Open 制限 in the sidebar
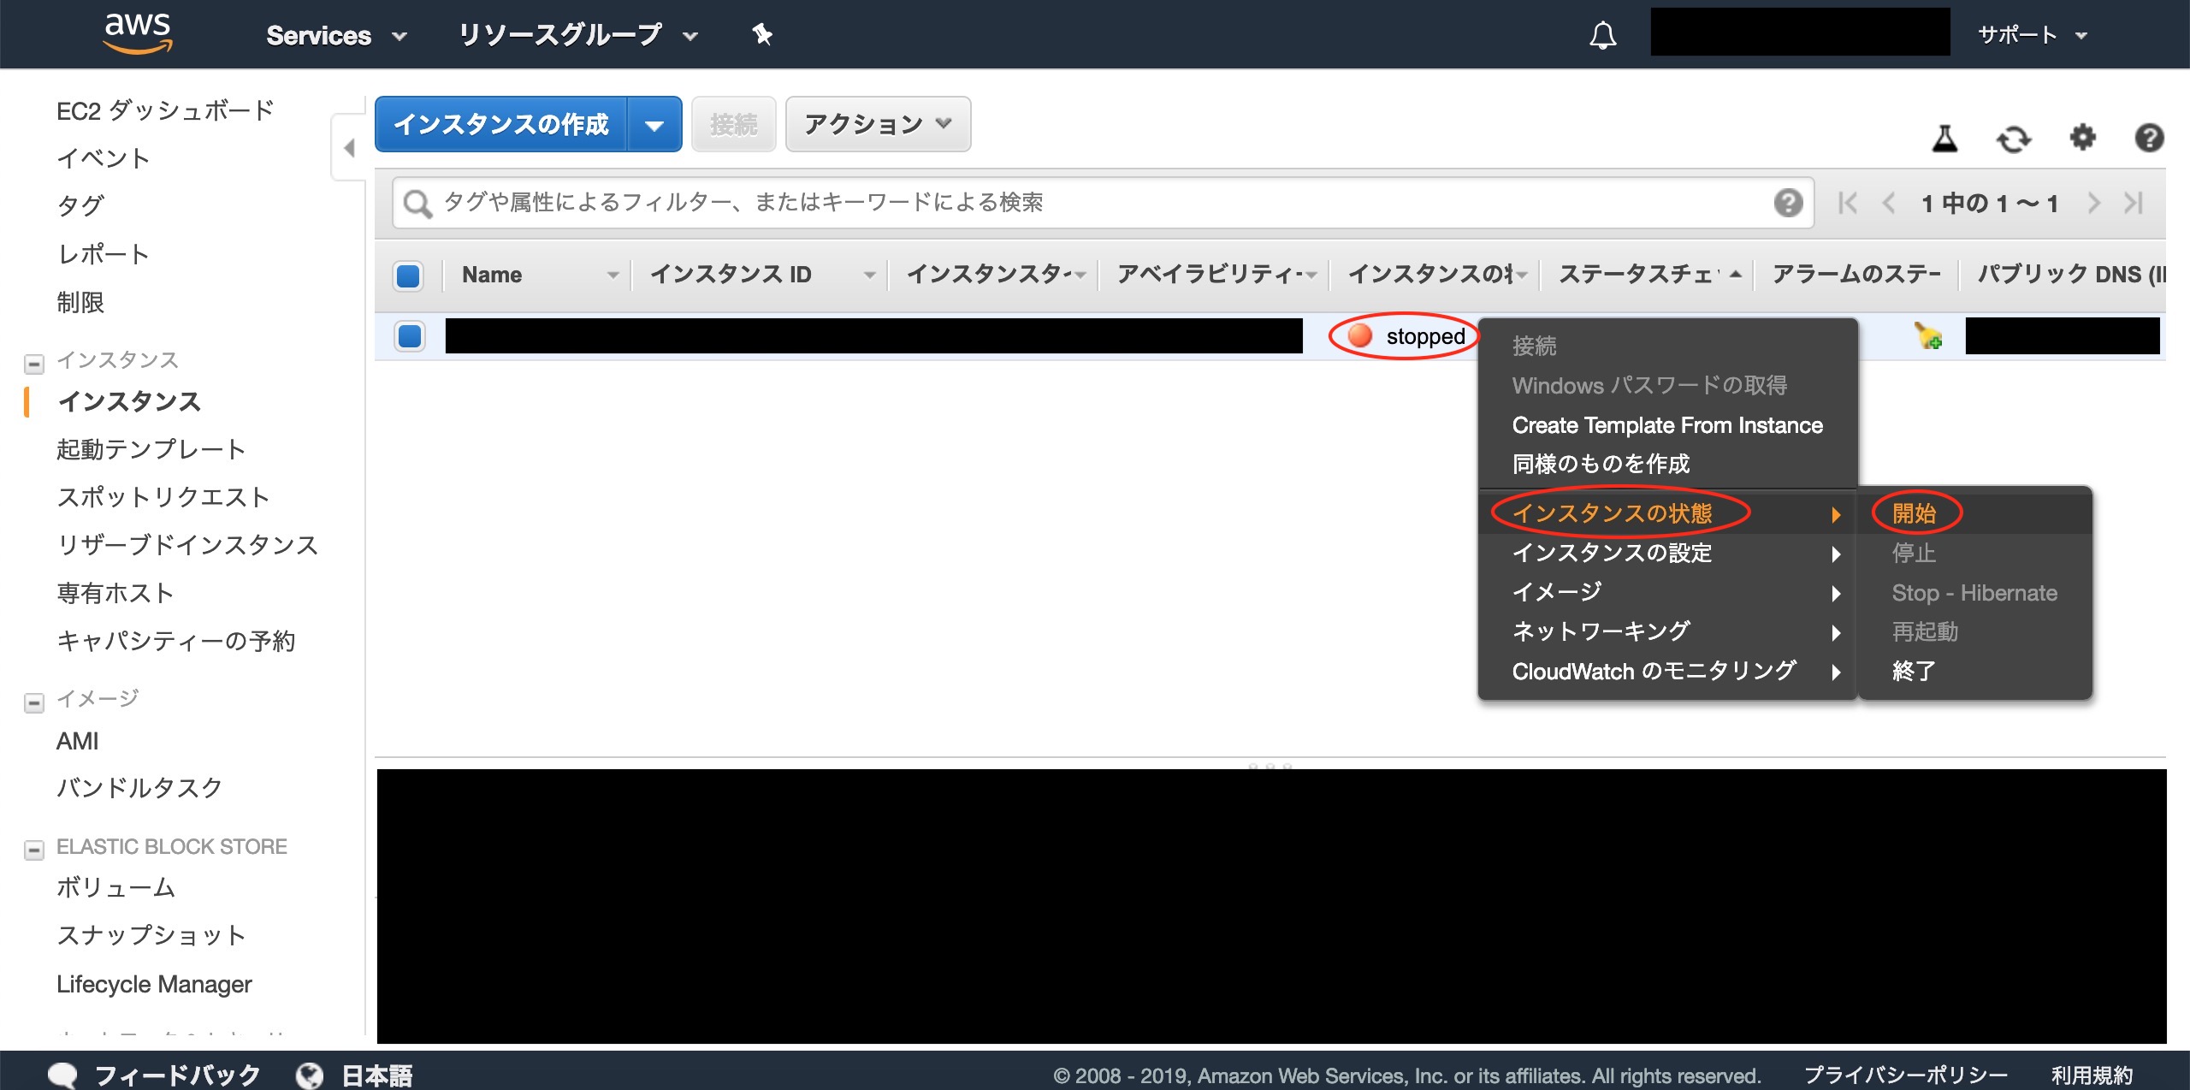The height and width of the screenshot is (1090, 2190). 80,302
